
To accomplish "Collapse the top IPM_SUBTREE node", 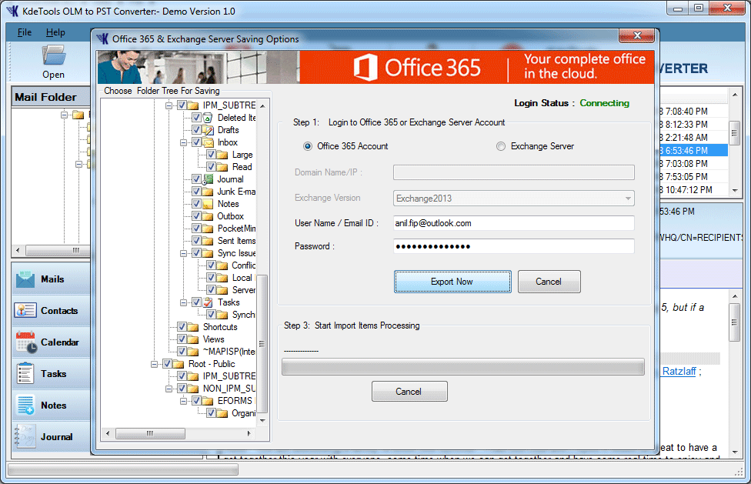I will pyautogui.click(x=169, y=105).
